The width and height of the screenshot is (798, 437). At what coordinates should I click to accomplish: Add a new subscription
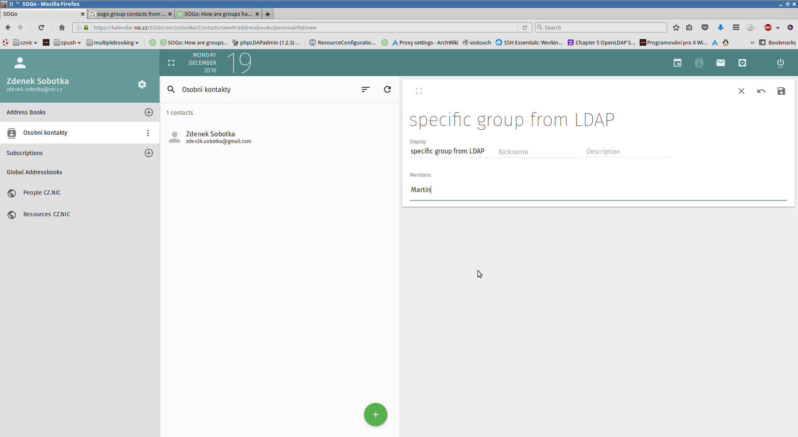pyautogui.click(x=149, y=153)
